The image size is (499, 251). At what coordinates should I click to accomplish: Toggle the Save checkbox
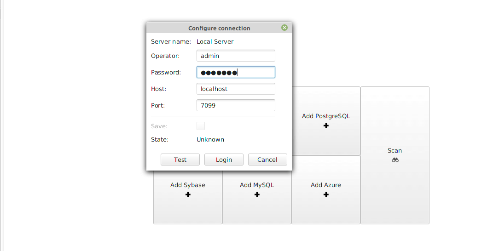click(201, 126)
